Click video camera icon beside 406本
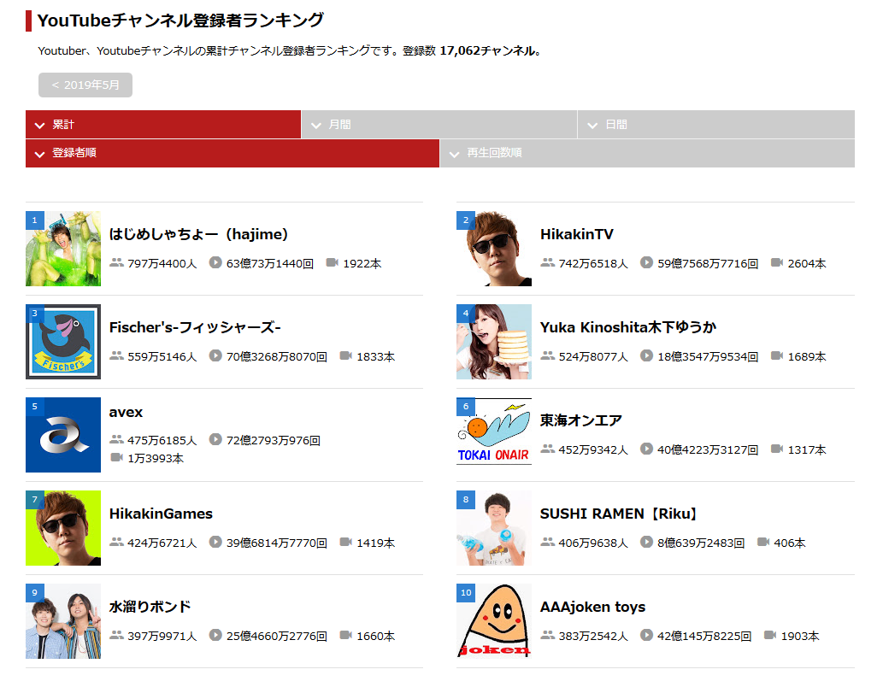 click(x=763, y=542)
